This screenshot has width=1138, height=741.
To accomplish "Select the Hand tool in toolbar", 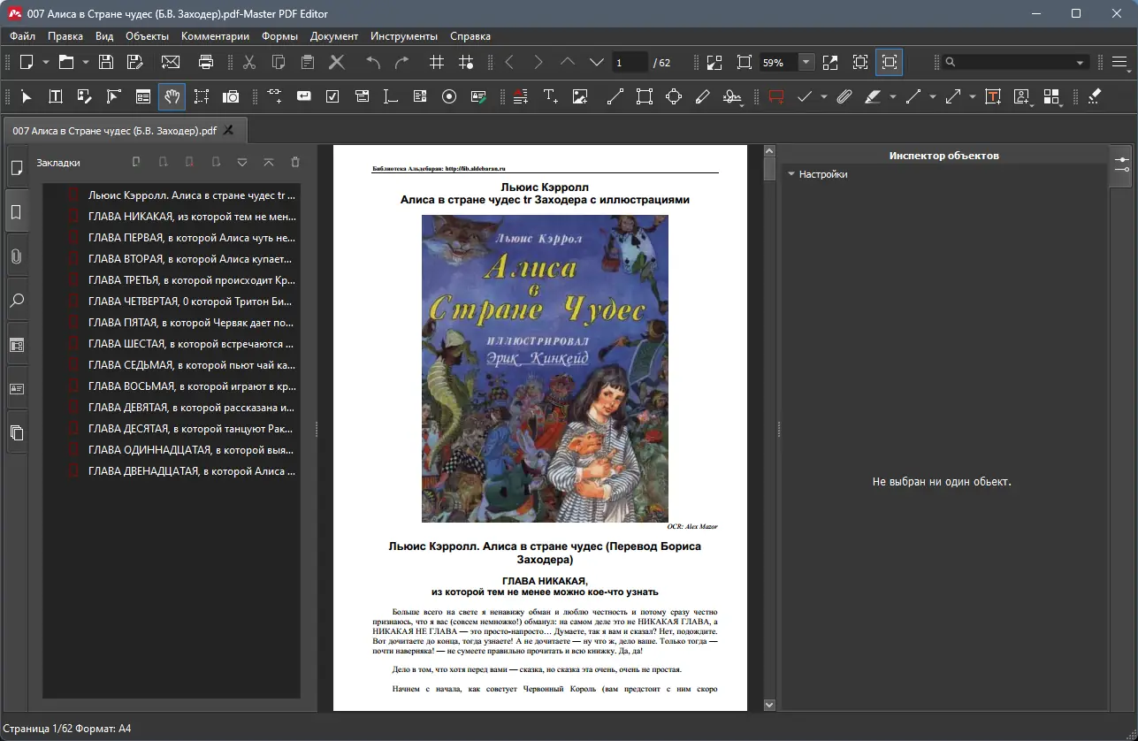I will pyautogui.click(x=172, y=96).
